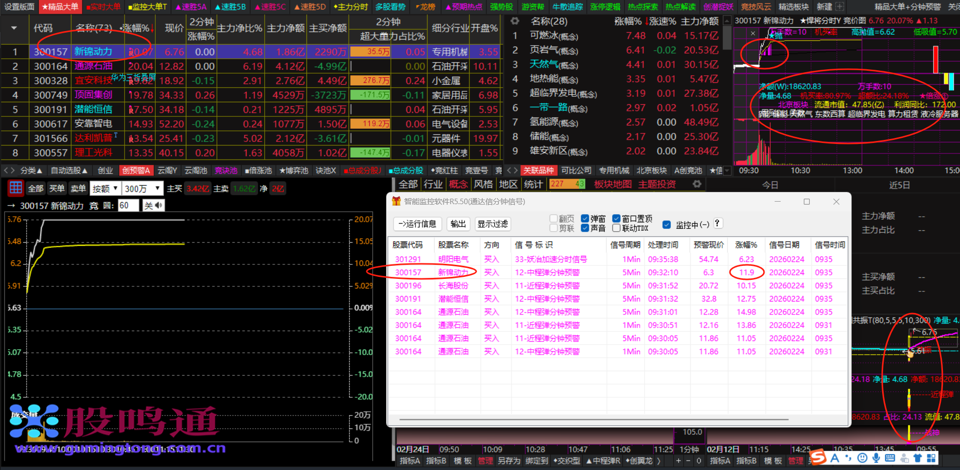Click the 圆 value input field showing 60
Image resolution: width=960 pixels, height=470 pixels.
tap(128, 205)
